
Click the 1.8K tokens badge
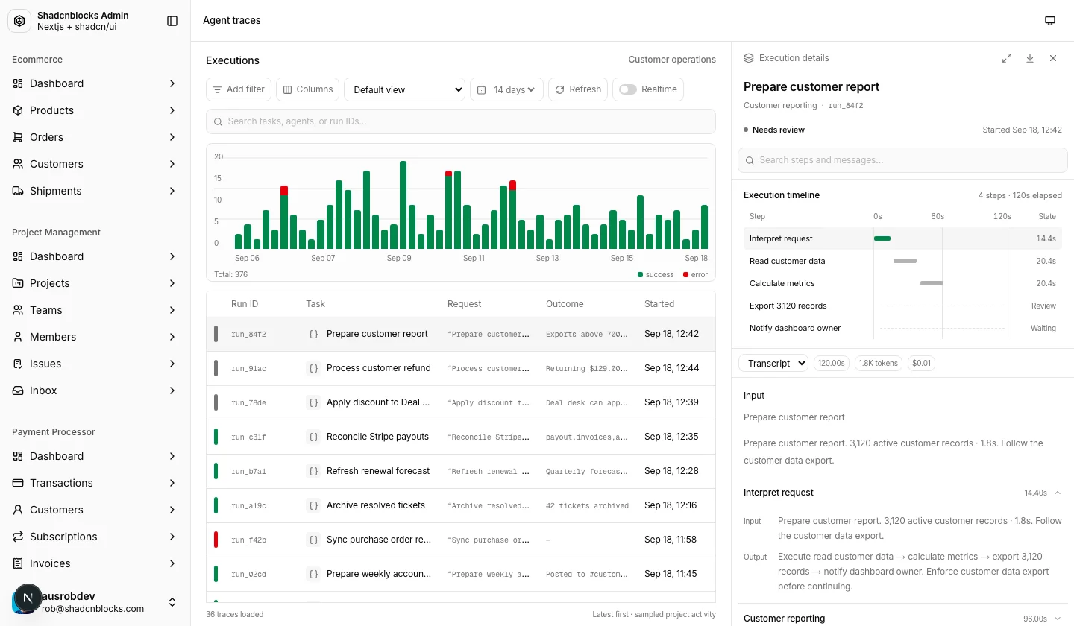point(879,364)
